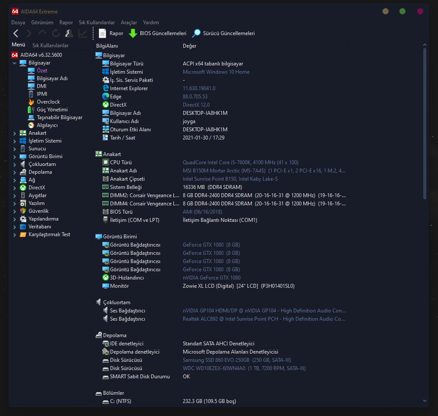Click the Yapılandırma gear icon
Image resolution: width=438 pixels, height=416 pixels.
click(23, 219)
